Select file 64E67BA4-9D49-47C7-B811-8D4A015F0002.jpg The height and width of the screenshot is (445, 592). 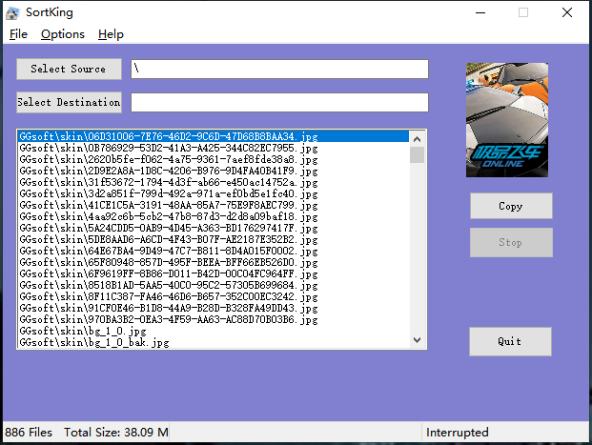pyautogui.click(x=214, y=251)
